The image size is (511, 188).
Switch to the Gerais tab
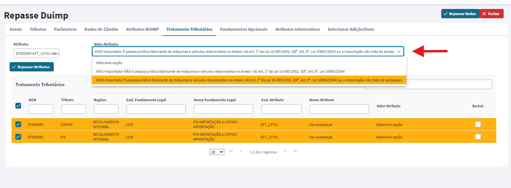[16, 29]
